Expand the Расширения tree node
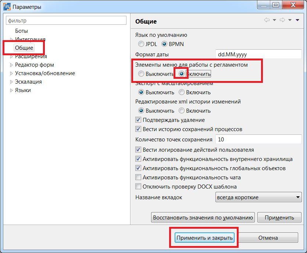Viewport: 307px width, 253px height. click(11, 56)
